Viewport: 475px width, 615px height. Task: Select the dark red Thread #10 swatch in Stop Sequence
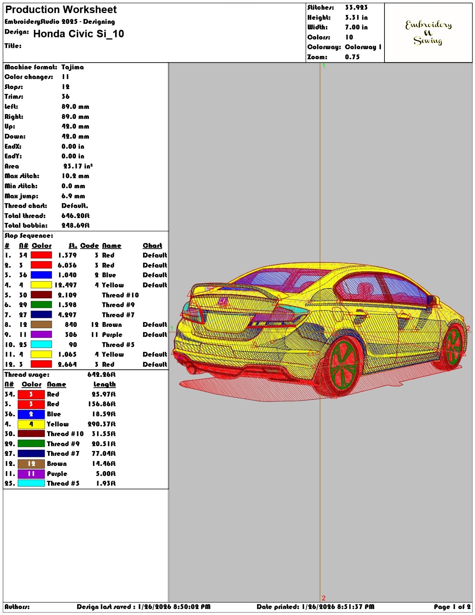point(41,295)
